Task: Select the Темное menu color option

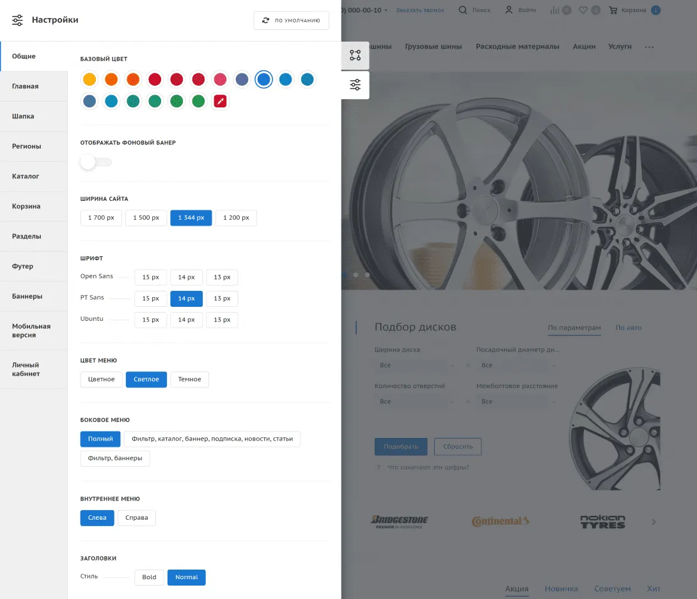Action: 189,380
